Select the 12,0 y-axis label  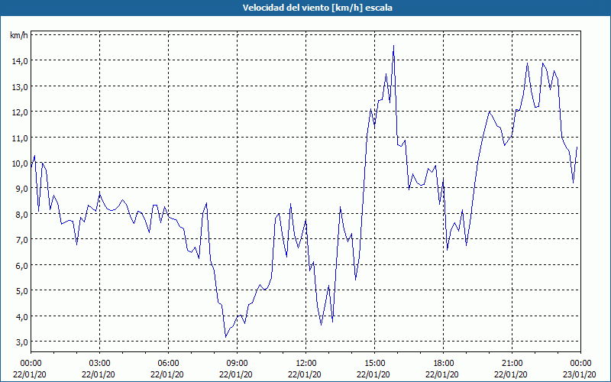(20, 112)
